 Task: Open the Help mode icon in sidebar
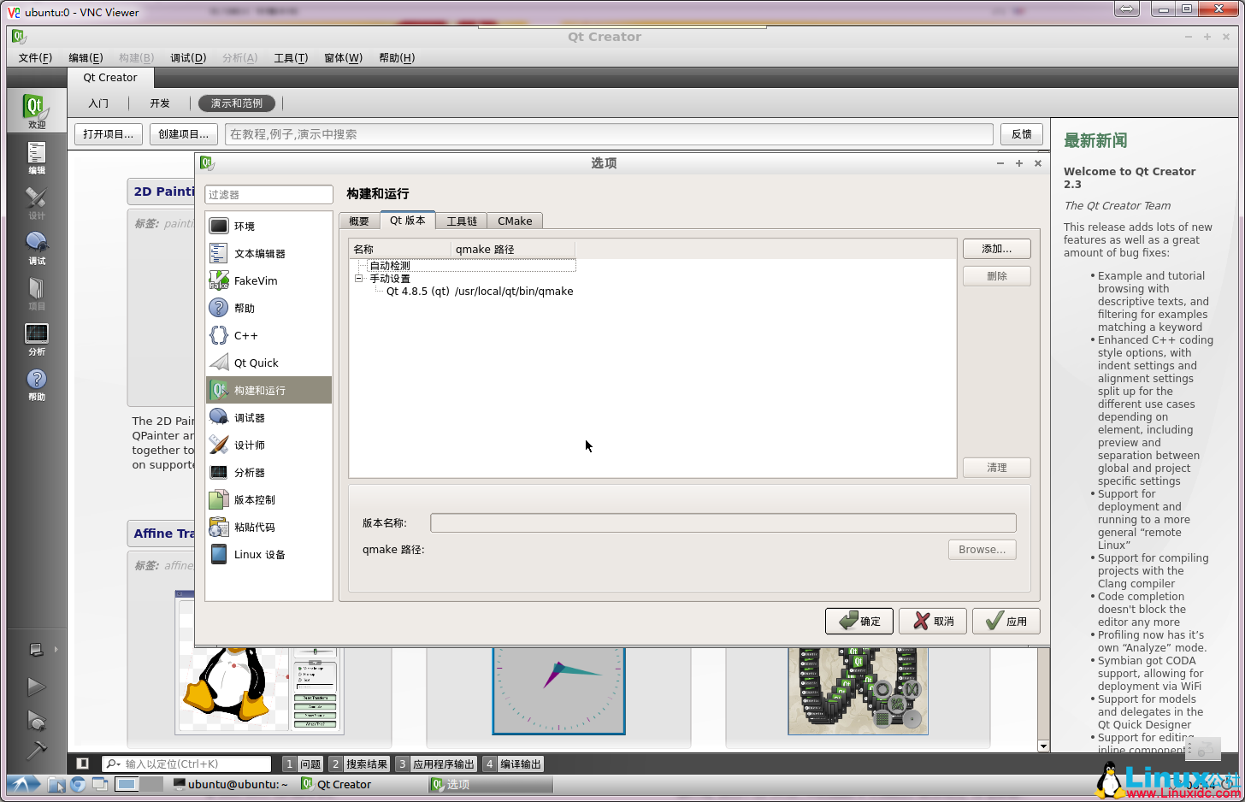click(x=36, y=384)
